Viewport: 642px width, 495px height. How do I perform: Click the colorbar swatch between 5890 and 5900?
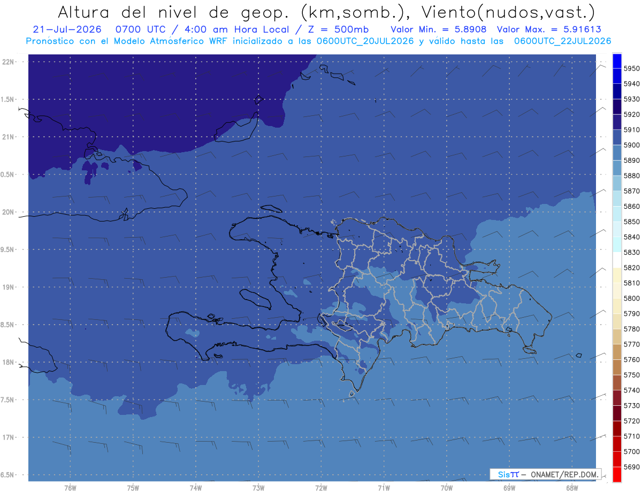[617, 153]
